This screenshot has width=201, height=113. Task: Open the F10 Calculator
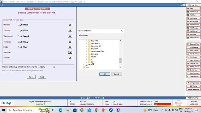(x=193, y=98)
